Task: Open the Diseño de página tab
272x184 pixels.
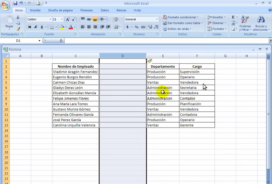Action: [60, 11]
